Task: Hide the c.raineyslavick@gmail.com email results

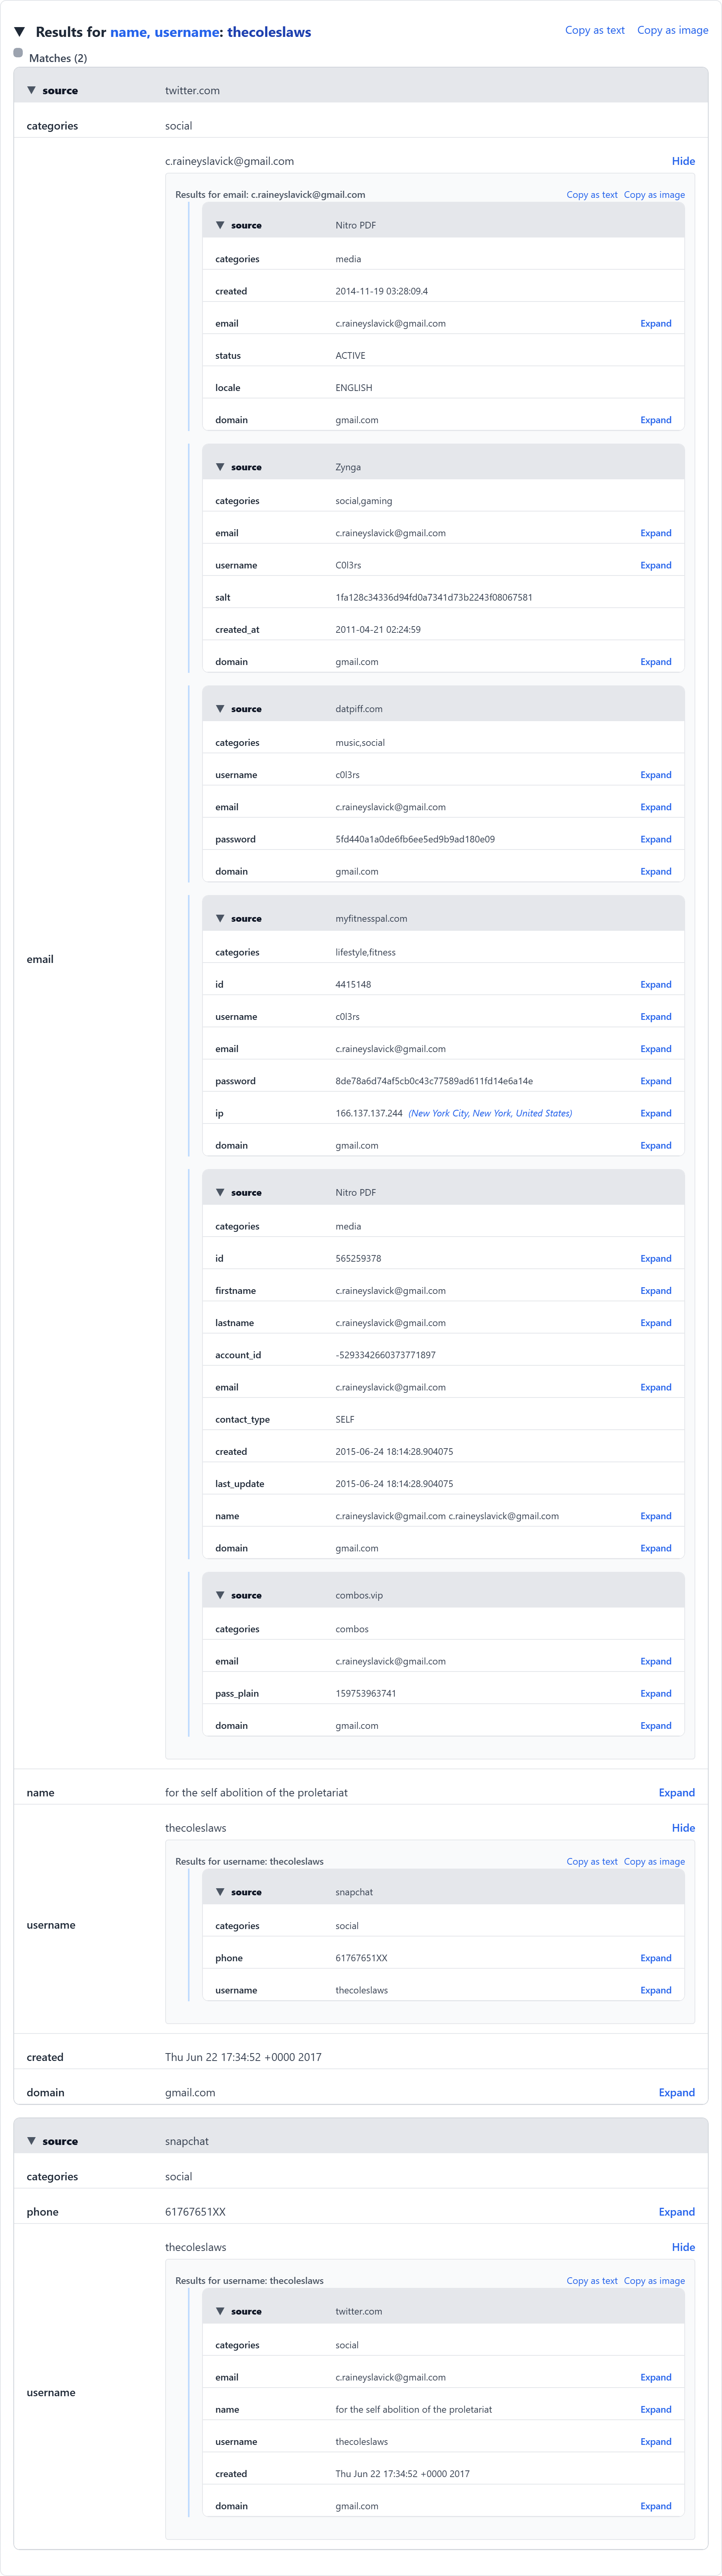Action: coord(683,161)
